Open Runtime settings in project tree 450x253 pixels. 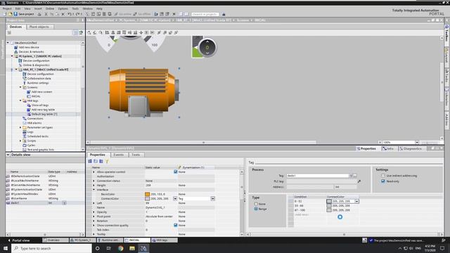click(38, 83)
